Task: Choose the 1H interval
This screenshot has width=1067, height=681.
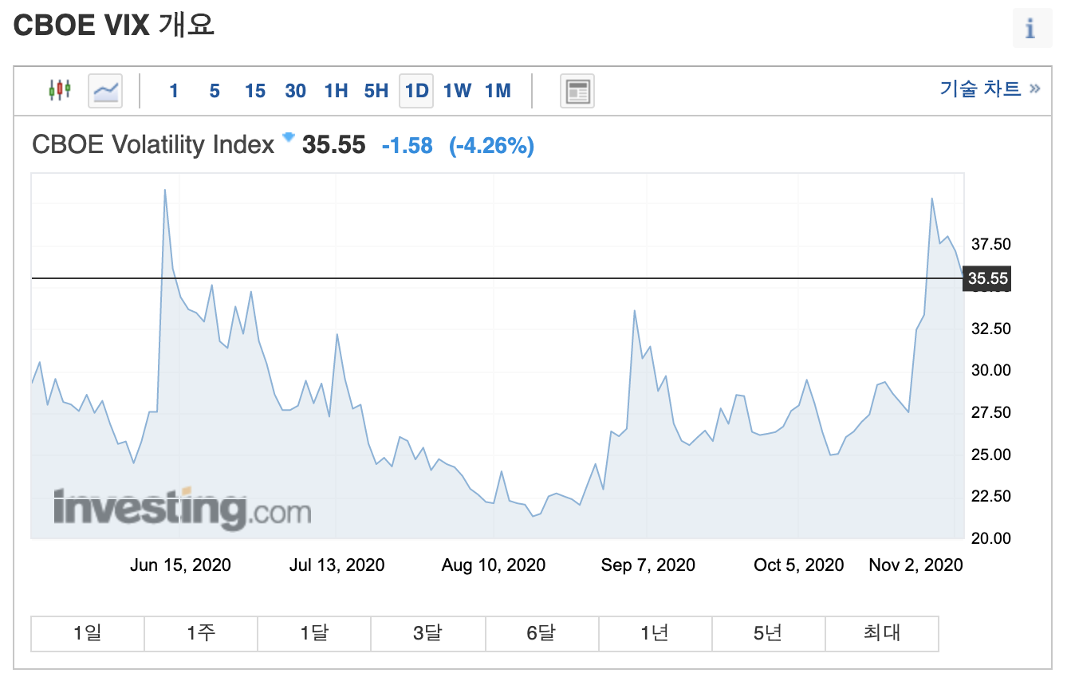Action: [x=337, y=91]
